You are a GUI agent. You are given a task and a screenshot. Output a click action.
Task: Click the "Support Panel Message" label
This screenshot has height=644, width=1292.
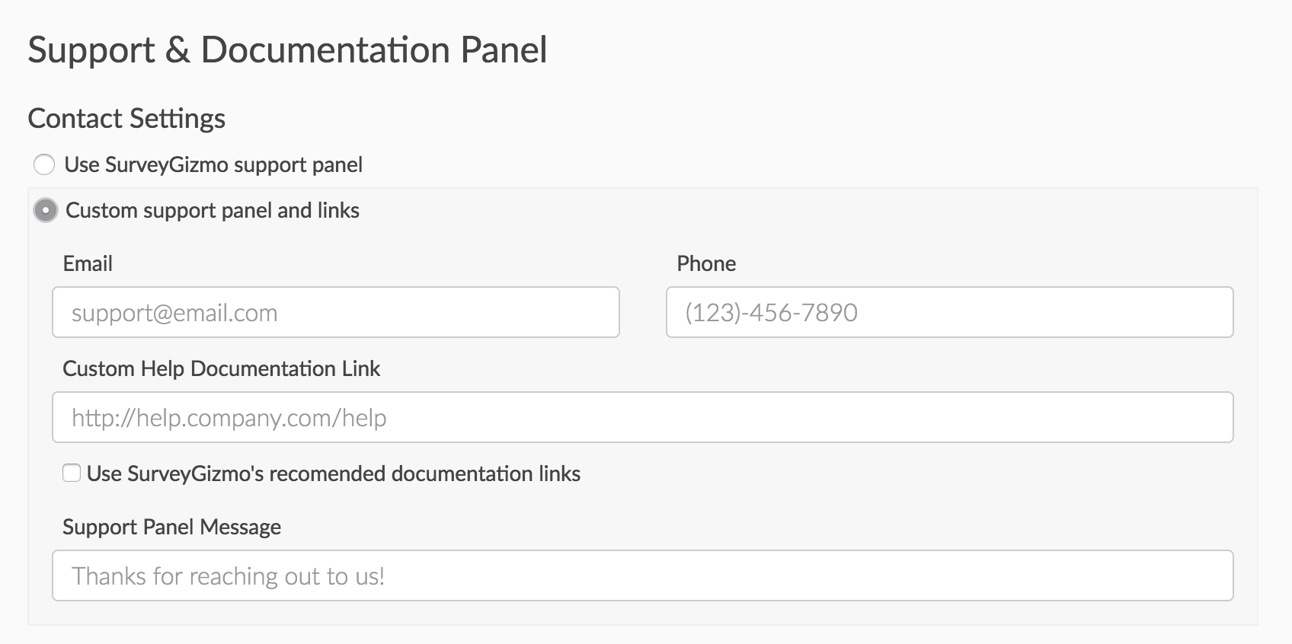(x=171, y=528)
